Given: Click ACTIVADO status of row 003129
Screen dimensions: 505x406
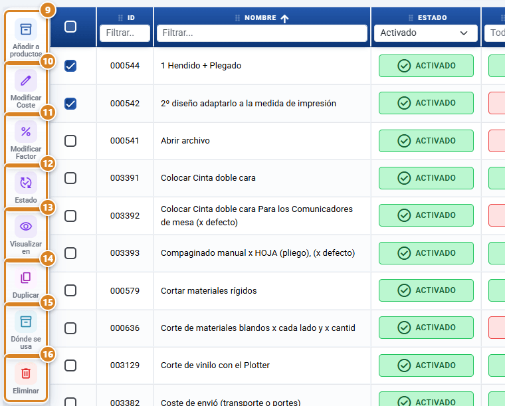Looking at the screenshot, I should 426,365.
